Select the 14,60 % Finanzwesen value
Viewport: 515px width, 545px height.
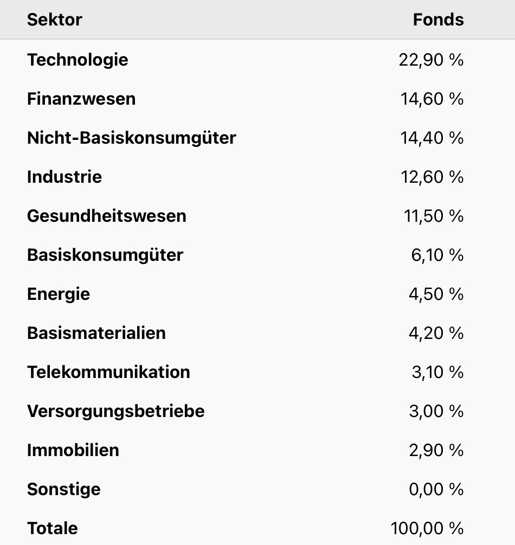click(x=432, y=99)
